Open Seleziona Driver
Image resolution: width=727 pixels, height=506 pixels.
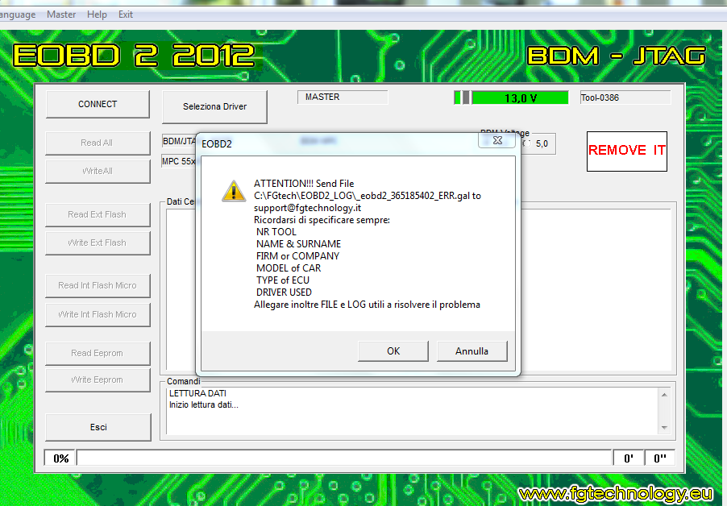click(x=214, y=106)
